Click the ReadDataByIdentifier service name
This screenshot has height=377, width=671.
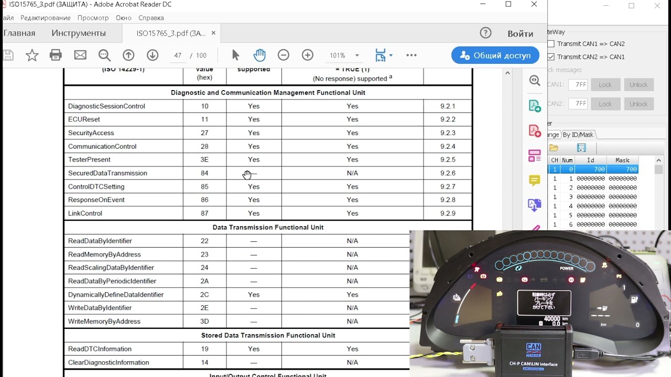[100, 241]
